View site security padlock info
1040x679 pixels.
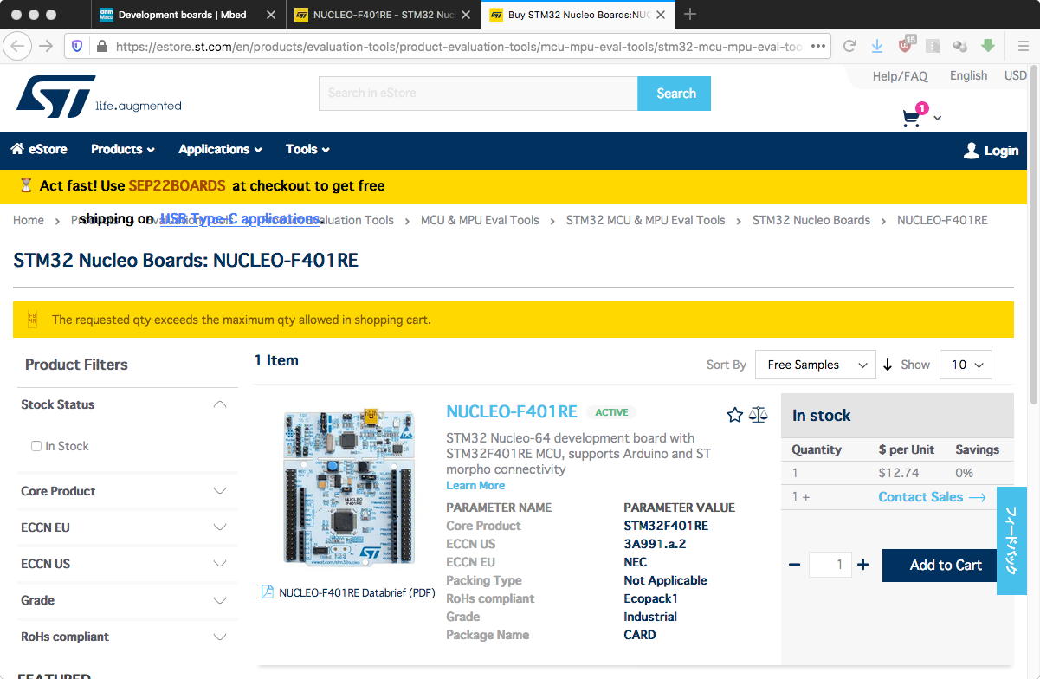tap(102, 47)
